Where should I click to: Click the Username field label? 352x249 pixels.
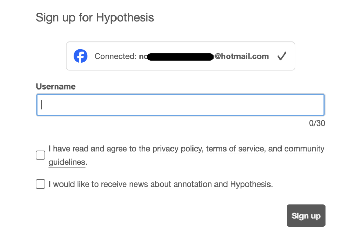[x=55, y=86]
